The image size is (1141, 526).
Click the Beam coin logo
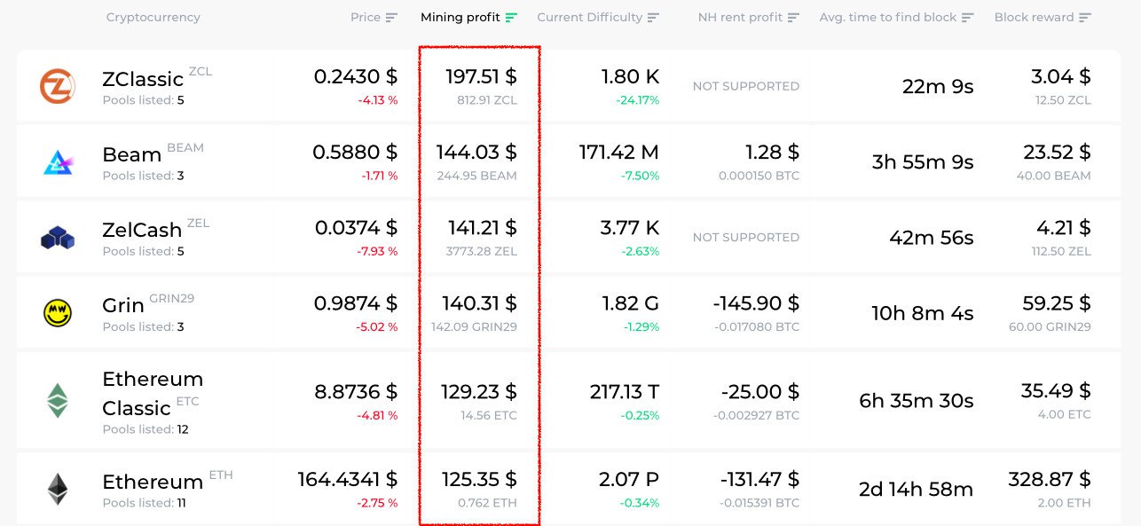tap(58, 161)
